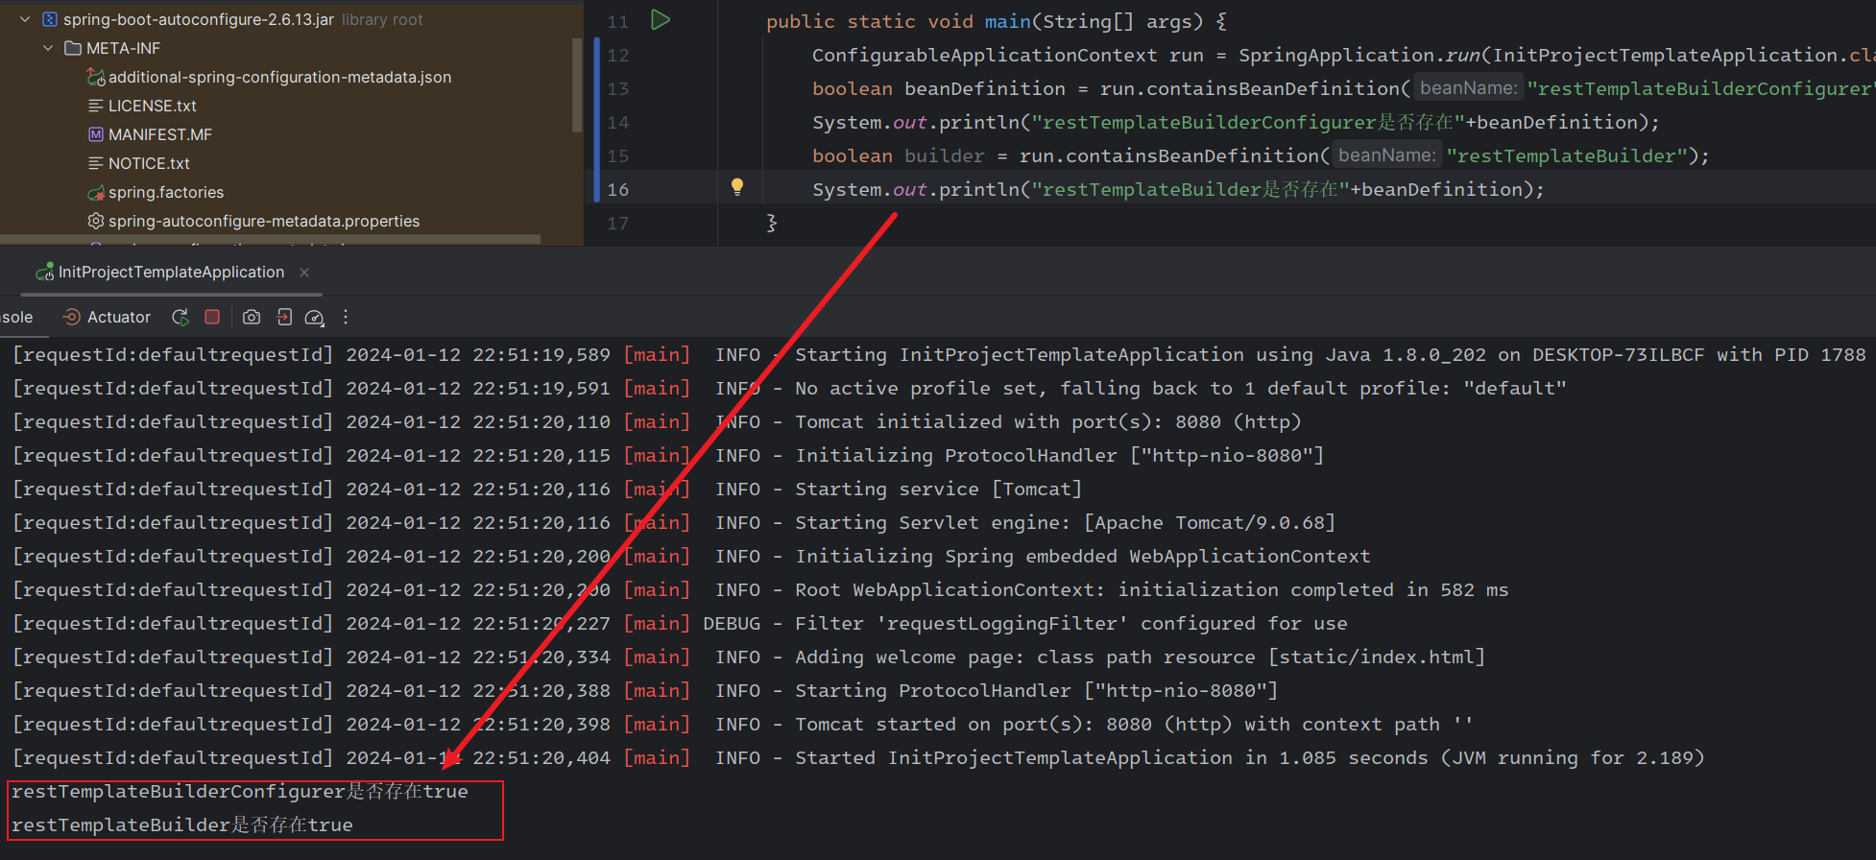Click the NOTICE.txt text file icon
The width and height of the screenshot is (1876, 860).
pyautogui.click(x=96, y=163)
